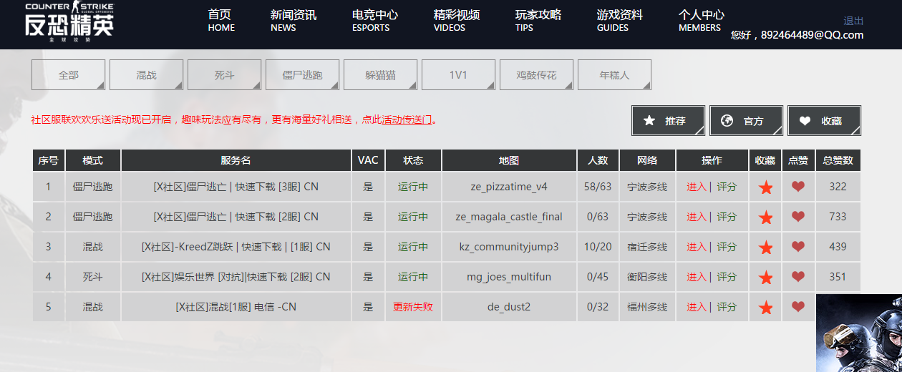Filter servers by 僵尸逃跑 mode

(303, 75)
